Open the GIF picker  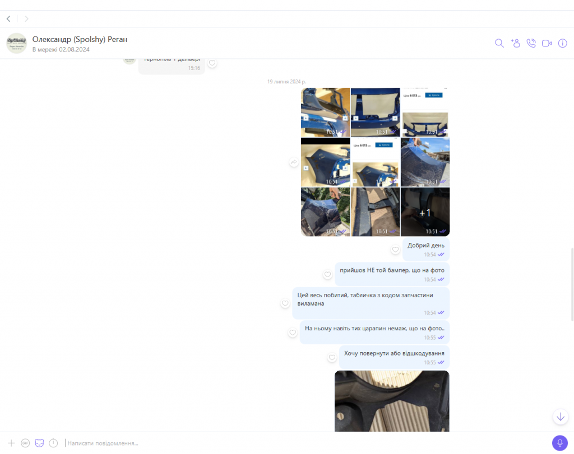click(25, 443)
